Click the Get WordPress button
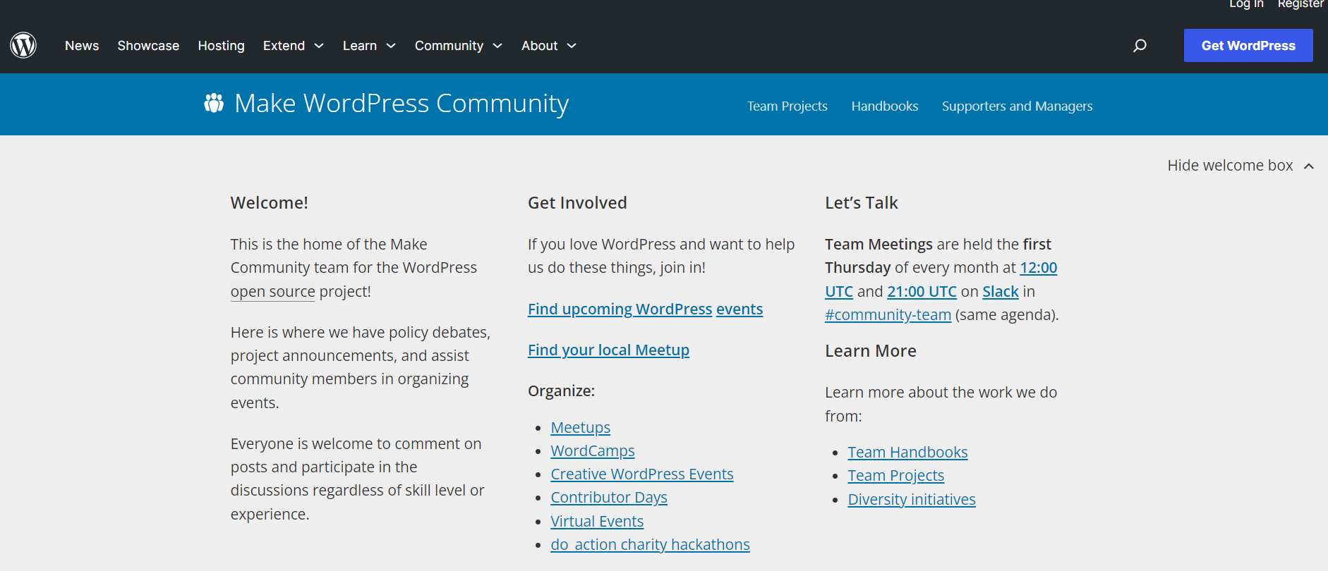The image size is (1328, 571). click(1248, 46)
